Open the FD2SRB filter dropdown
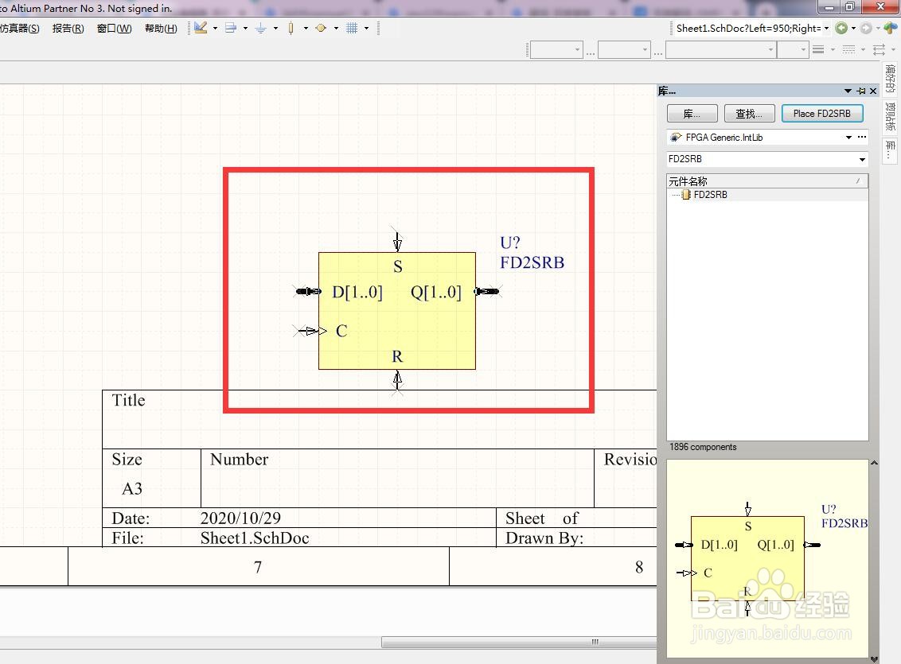The width and height of the screenshot is (901, 664). (862, 159)
